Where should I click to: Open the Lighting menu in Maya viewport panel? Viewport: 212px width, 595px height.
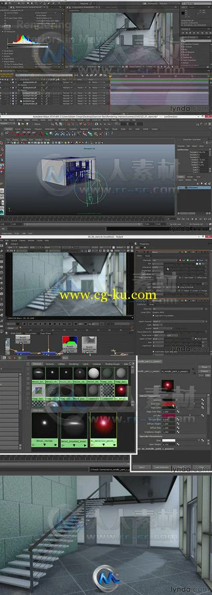pos(24,139)
